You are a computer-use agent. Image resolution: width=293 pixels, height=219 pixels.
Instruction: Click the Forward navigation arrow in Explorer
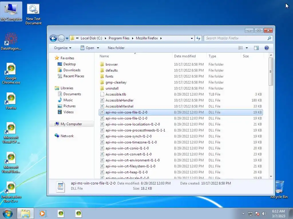coord(61,38)
